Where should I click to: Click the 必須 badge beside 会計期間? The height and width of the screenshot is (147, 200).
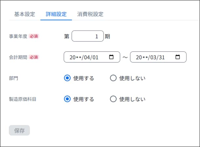point(34,57)
